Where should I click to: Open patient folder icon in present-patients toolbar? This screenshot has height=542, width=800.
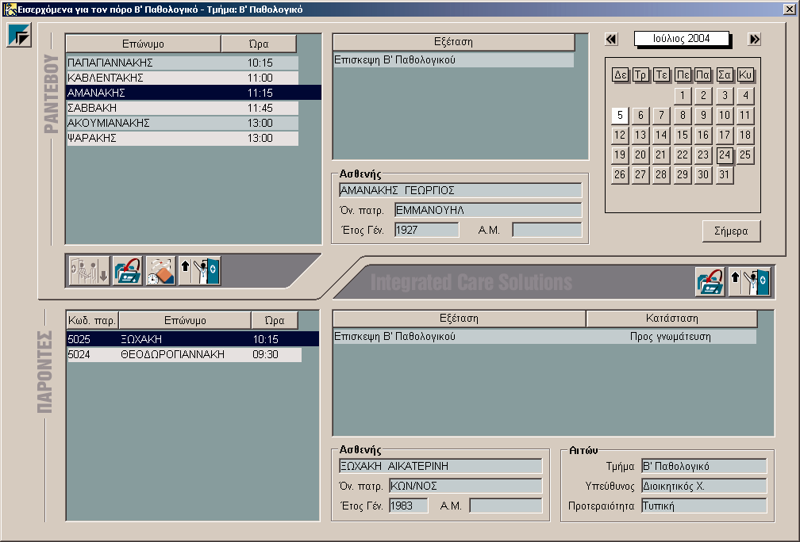(x=710, y=282)
